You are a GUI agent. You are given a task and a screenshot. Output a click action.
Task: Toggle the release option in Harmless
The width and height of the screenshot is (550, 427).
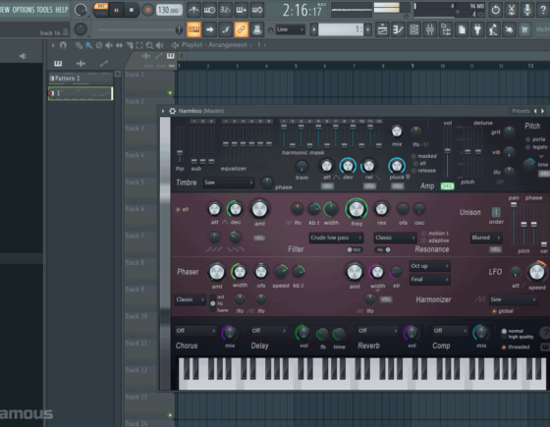[424, 171]
